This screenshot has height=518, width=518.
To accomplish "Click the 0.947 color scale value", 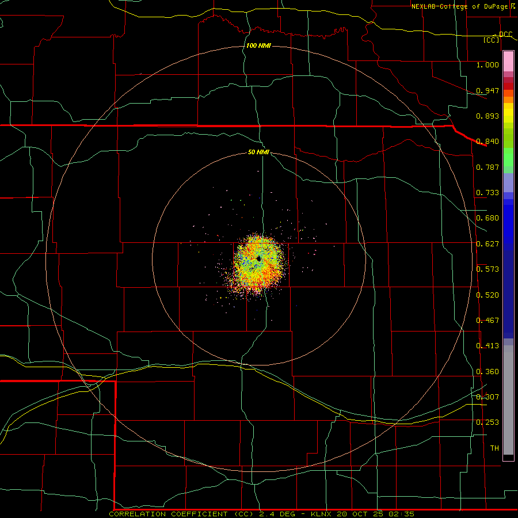I will pos(487,90).
